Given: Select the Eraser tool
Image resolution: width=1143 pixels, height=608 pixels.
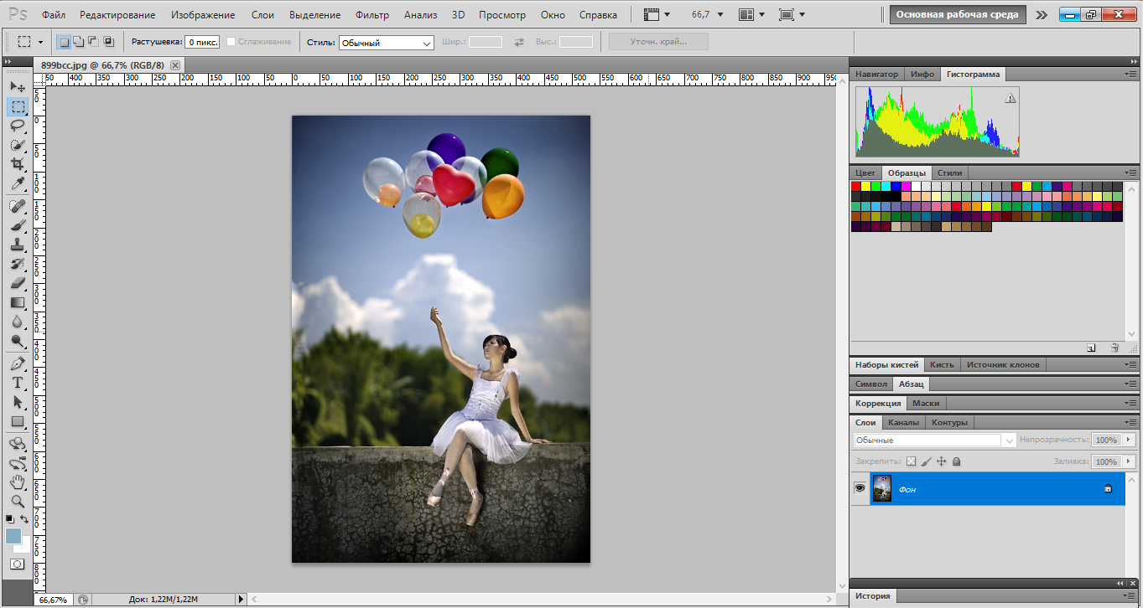Looking at the screenshot, I should point(17,283).
